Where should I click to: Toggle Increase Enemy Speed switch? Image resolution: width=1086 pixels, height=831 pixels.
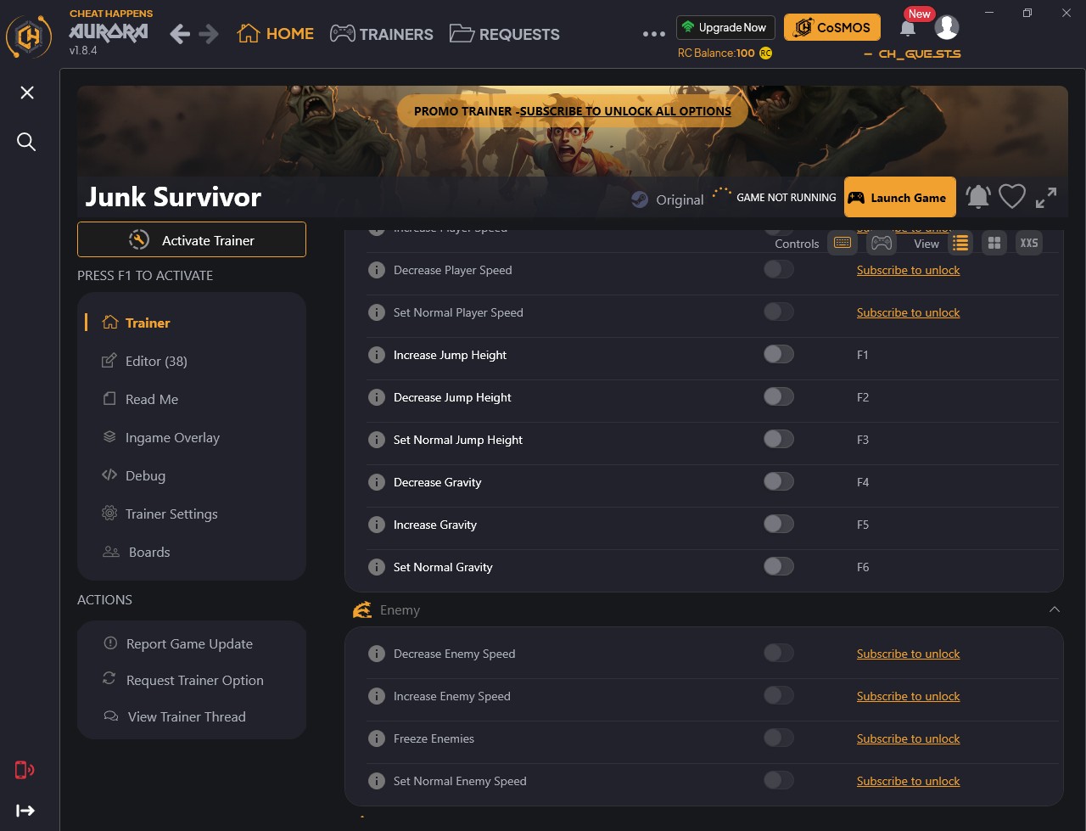click(779, 695)
